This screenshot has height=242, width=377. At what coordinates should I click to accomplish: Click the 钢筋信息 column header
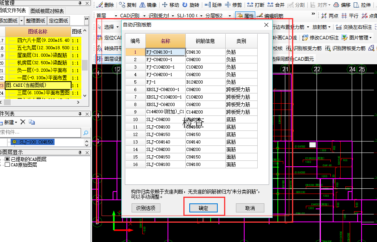[205, 41]
